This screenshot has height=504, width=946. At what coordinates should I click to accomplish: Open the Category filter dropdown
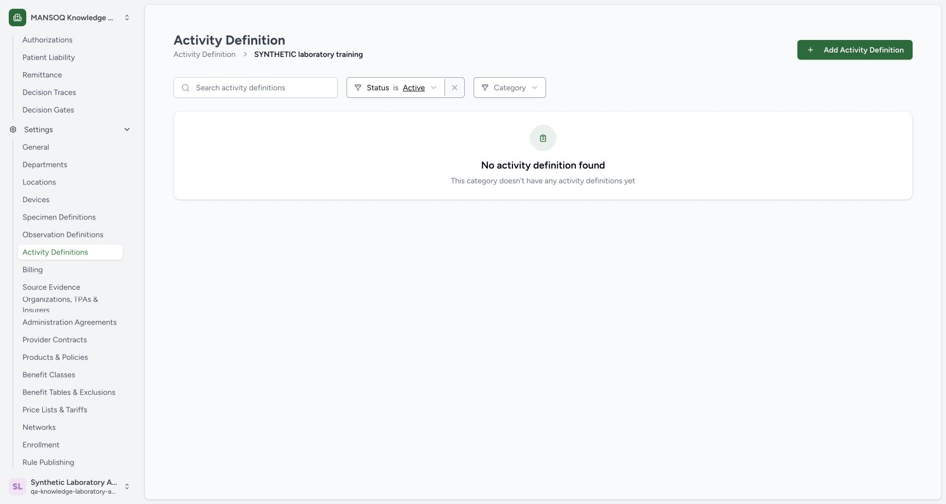coord(510,88)
